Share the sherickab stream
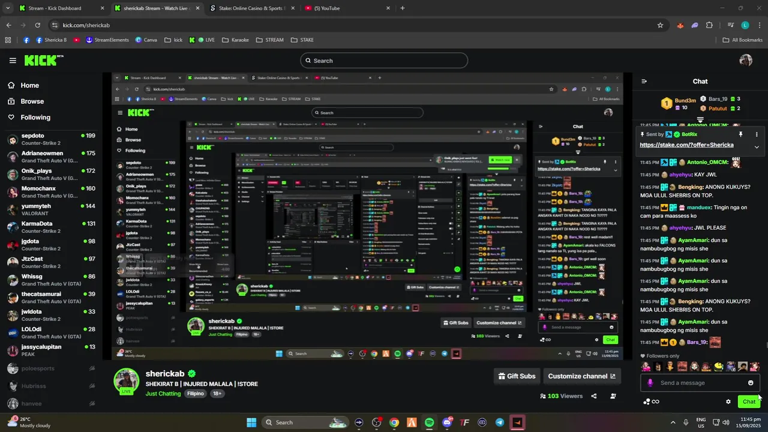Image resolution: width=768 pixels, height=432 pixels. point(594,396)
